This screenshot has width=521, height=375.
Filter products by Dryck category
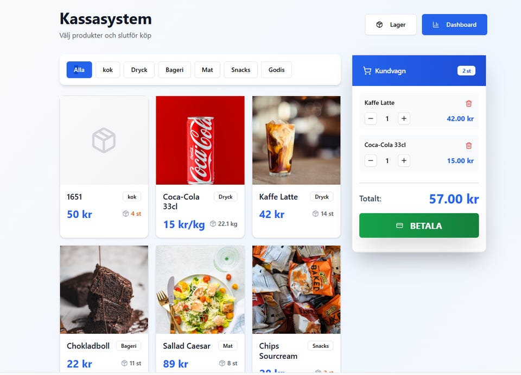139,70
